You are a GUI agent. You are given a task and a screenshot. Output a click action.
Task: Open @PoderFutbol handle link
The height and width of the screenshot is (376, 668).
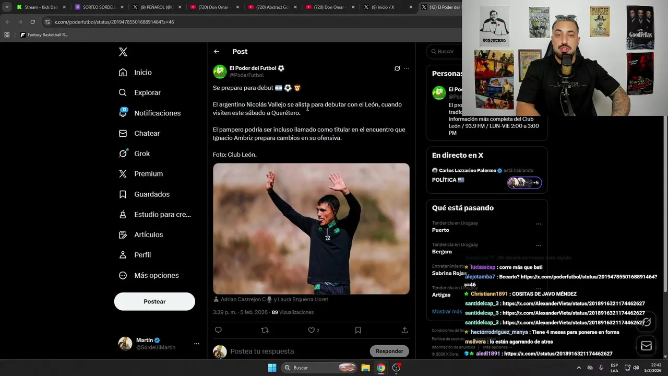(x=247, y=75)
